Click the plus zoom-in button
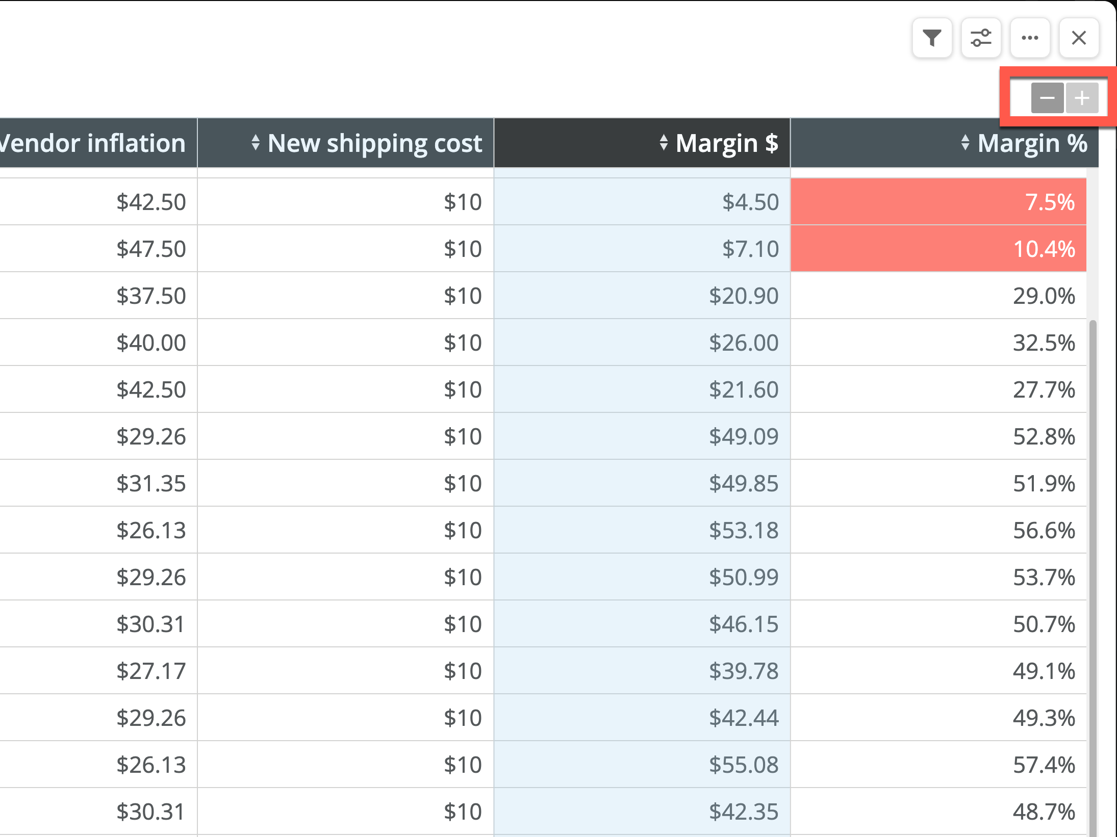The height and width of the screenshot is (837, 1117). (1082, 98)
